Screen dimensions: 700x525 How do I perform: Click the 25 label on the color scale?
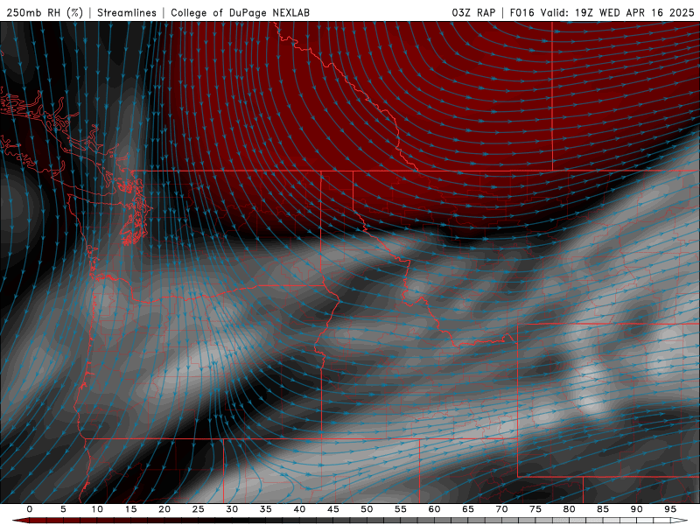198,509
